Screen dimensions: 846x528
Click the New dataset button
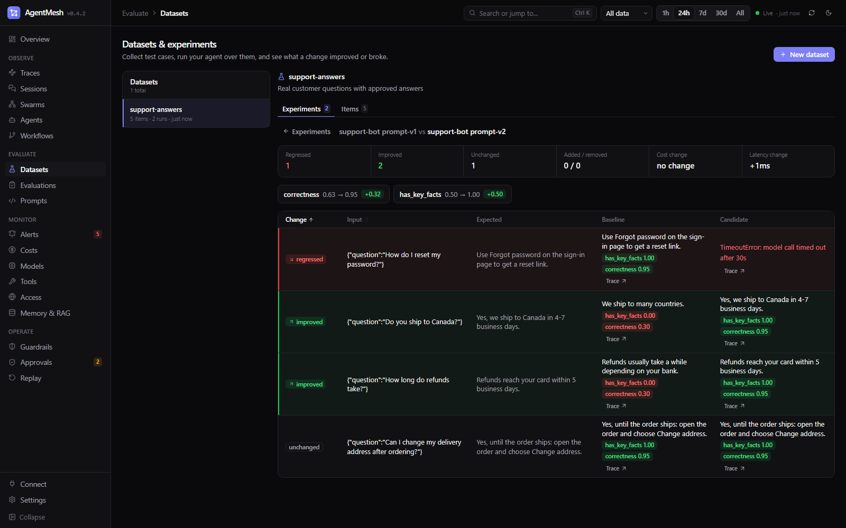[804, 54]
